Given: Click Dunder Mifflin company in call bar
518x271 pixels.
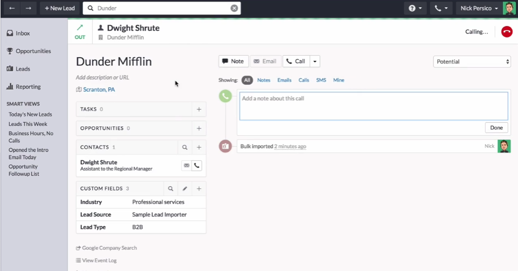Looking at the screenshot, I should (125, 37).
